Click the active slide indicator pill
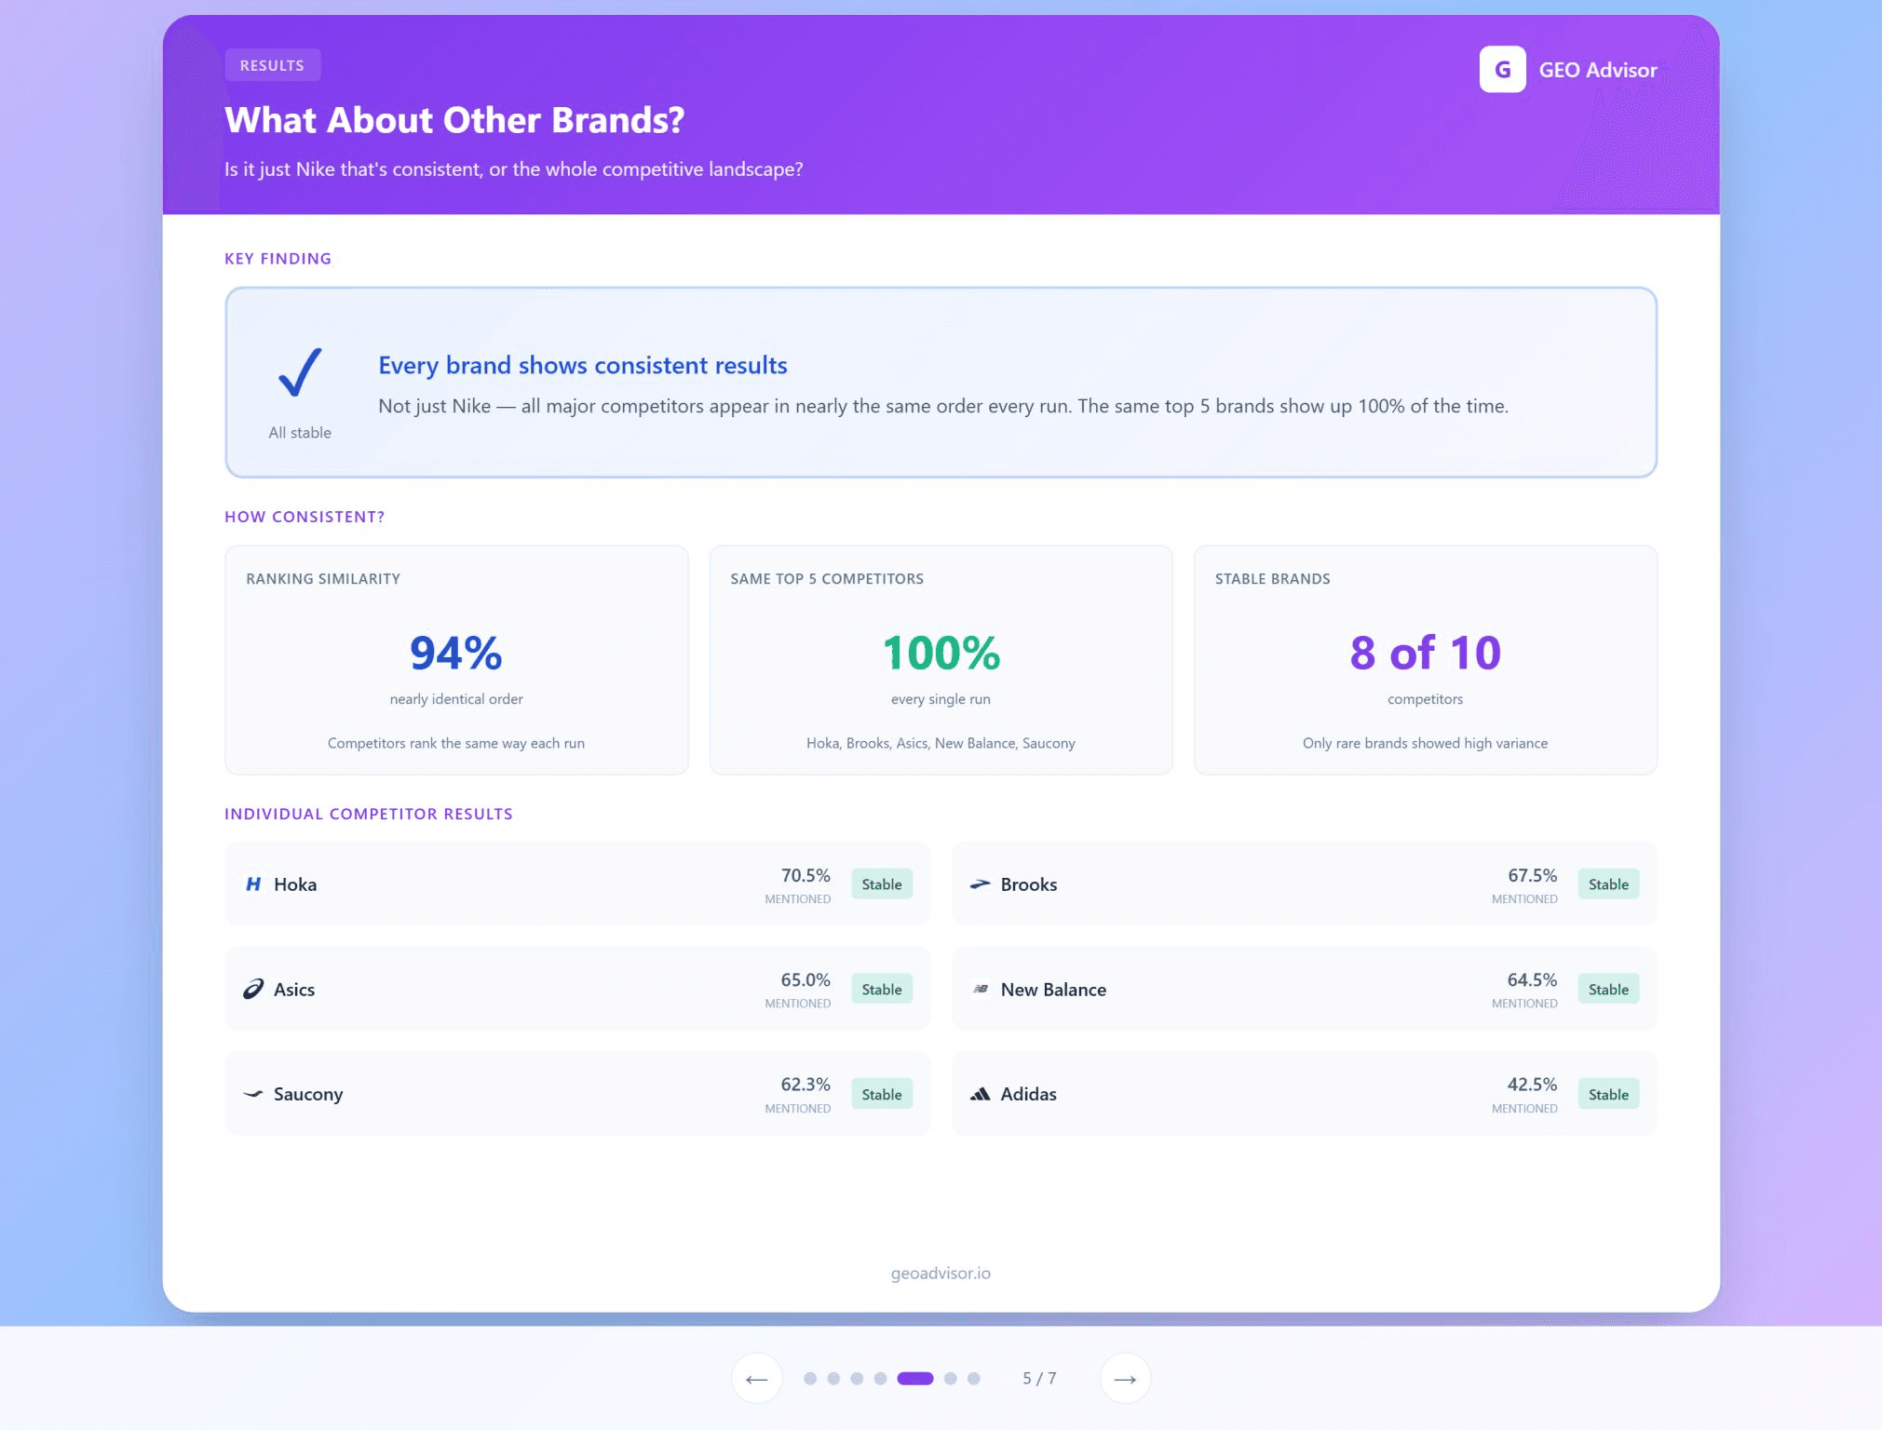The width and height of the screenshot is (1882, 1430). 914,1379
